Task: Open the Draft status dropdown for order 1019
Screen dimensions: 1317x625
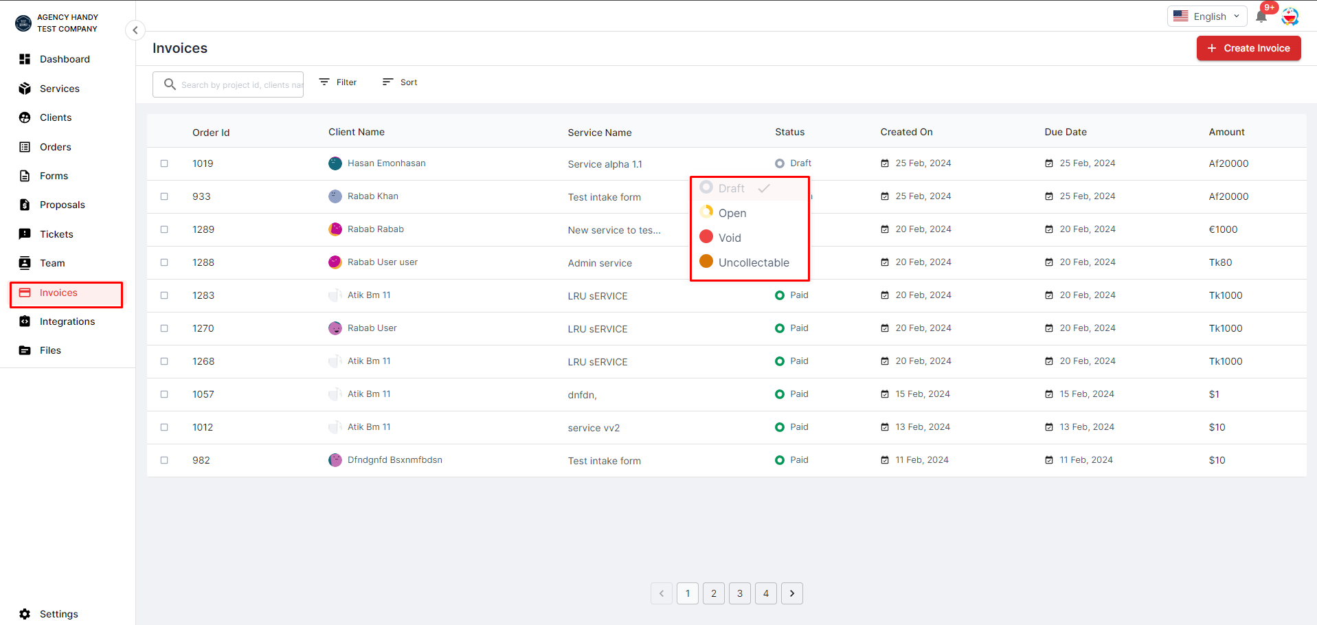Action: 793,163
